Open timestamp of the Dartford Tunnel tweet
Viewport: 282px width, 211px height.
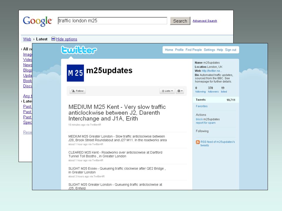78,160
